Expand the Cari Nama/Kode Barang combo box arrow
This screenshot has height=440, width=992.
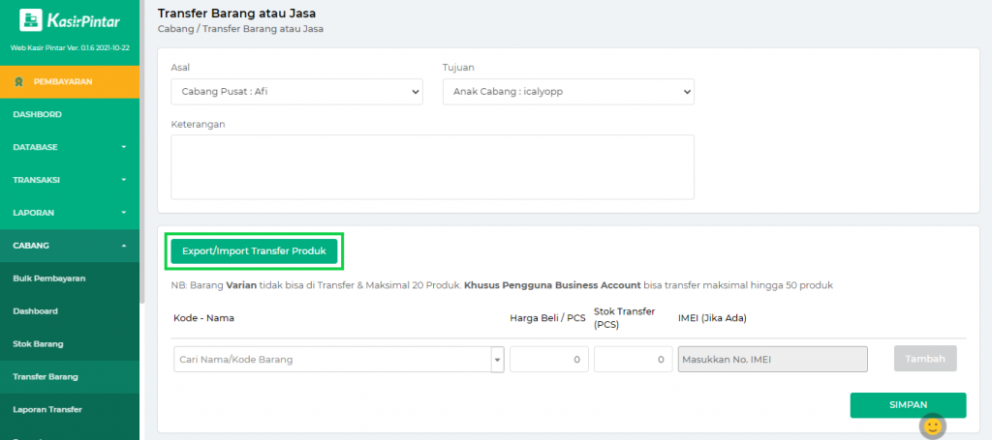[498, 360]
